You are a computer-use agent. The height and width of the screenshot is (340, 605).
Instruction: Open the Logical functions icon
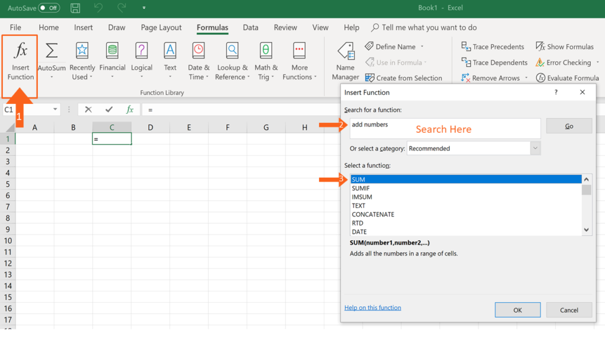click(x=142, y=51)
